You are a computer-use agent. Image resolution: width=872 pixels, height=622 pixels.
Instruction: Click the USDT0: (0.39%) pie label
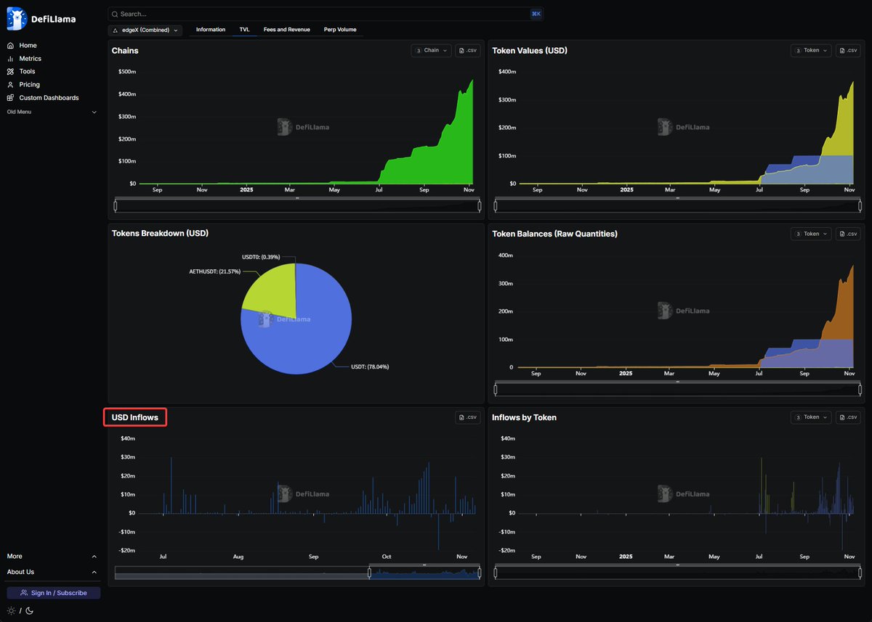point(261,257)
